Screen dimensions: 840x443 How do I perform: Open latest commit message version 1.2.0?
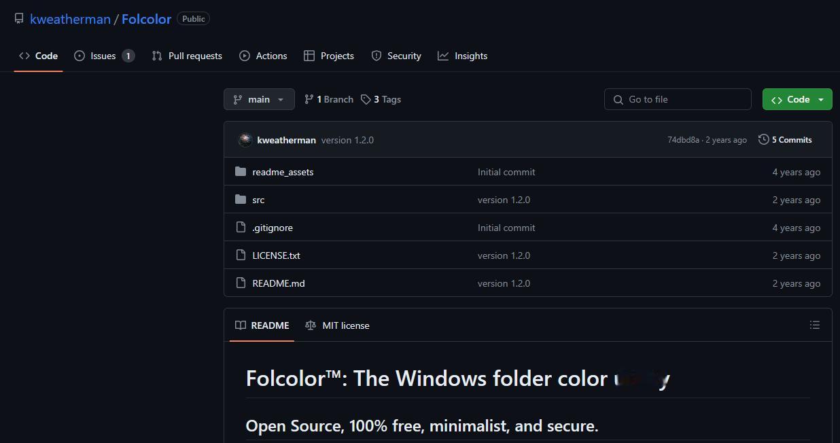(347, 140)
